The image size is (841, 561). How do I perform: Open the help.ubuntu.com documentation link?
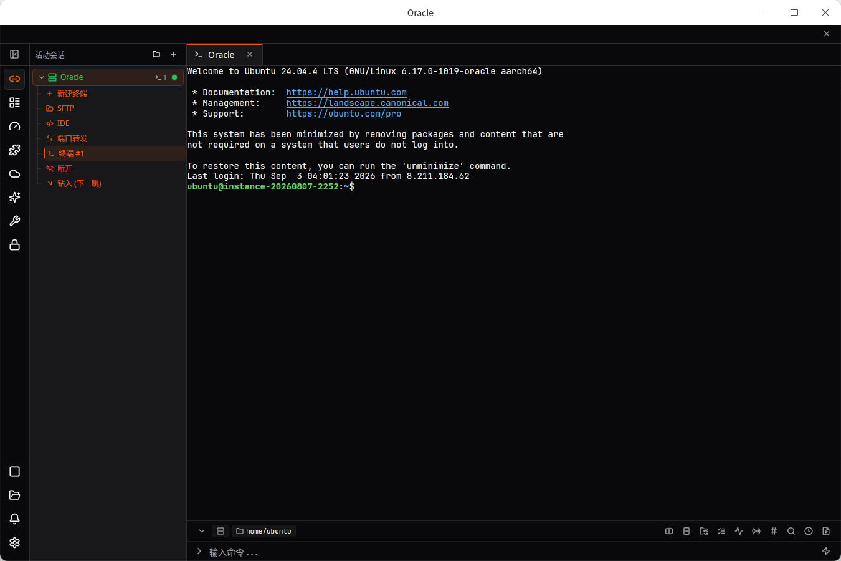pyautogui.click(x=346, y=92)
